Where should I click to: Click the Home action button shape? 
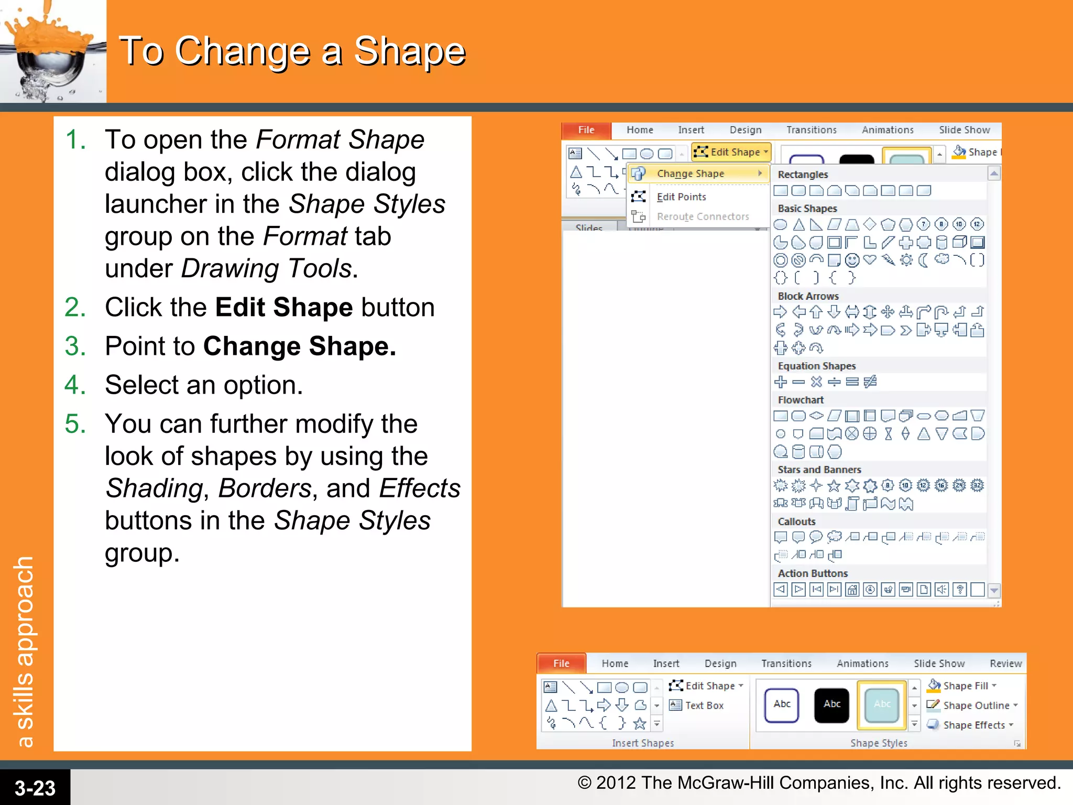pos(852,590)
